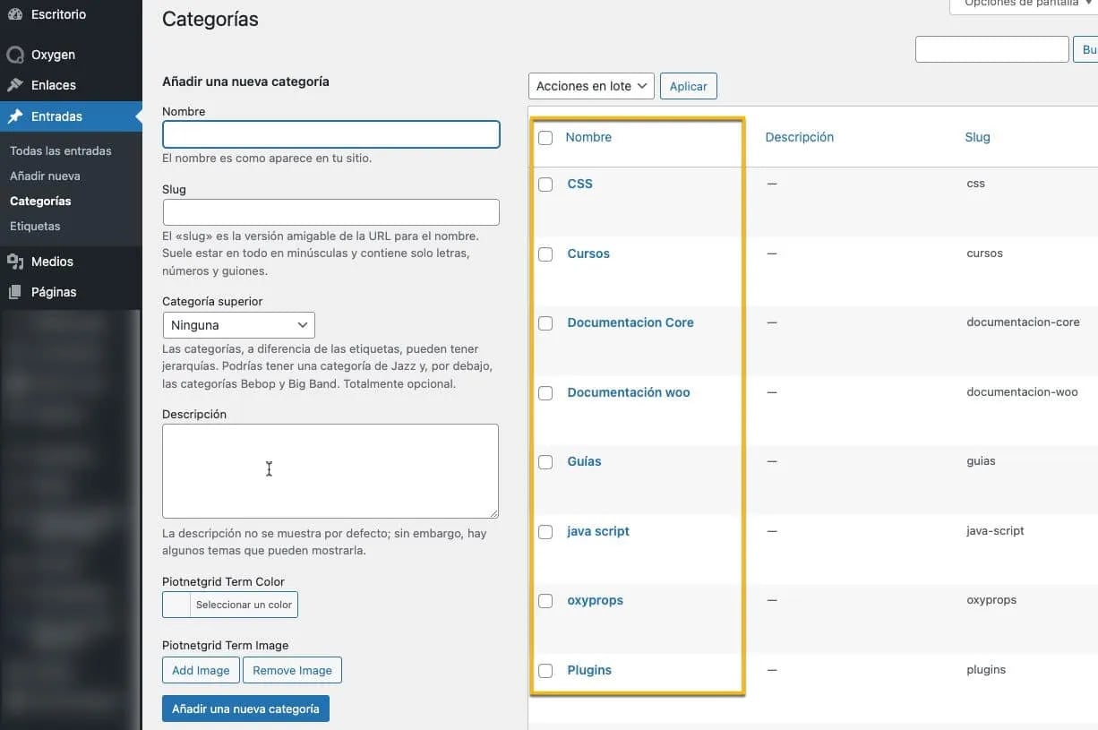Open the Documentacion Core category link
This screenshot has height=730, width=1098.
tap(630, 322)
